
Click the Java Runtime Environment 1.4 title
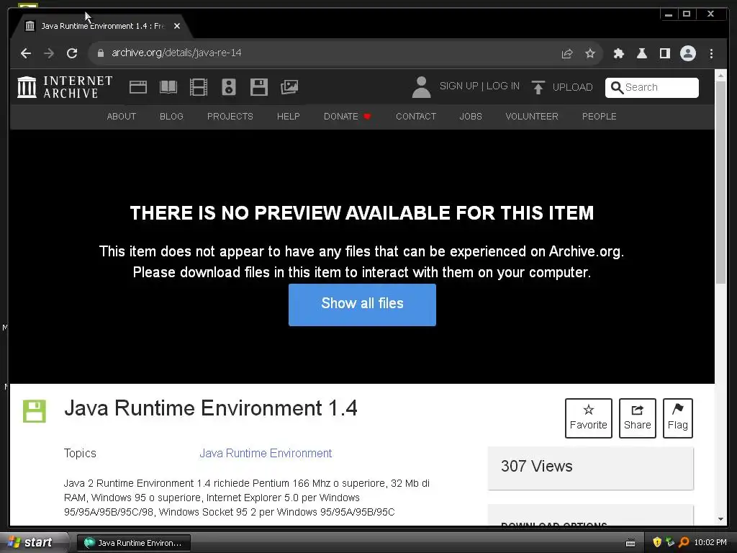pyautogui.click(x=211, y=408)
